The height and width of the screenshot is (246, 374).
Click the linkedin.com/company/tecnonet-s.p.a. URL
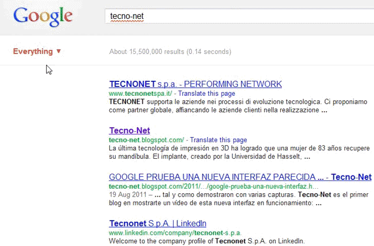(x=175, y=233)
